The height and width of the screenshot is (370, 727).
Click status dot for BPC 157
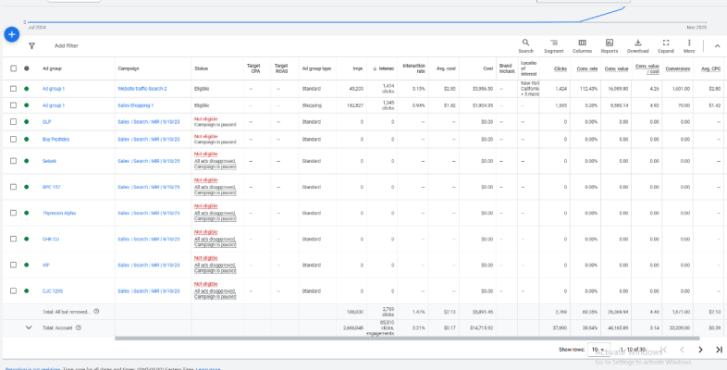[27, 187]
